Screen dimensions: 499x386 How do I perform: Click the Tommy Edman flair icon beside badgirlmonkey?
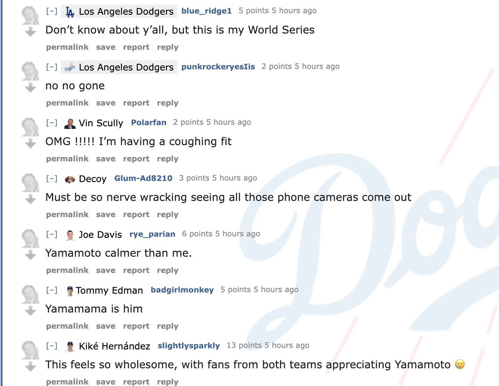tap(69, 290)
